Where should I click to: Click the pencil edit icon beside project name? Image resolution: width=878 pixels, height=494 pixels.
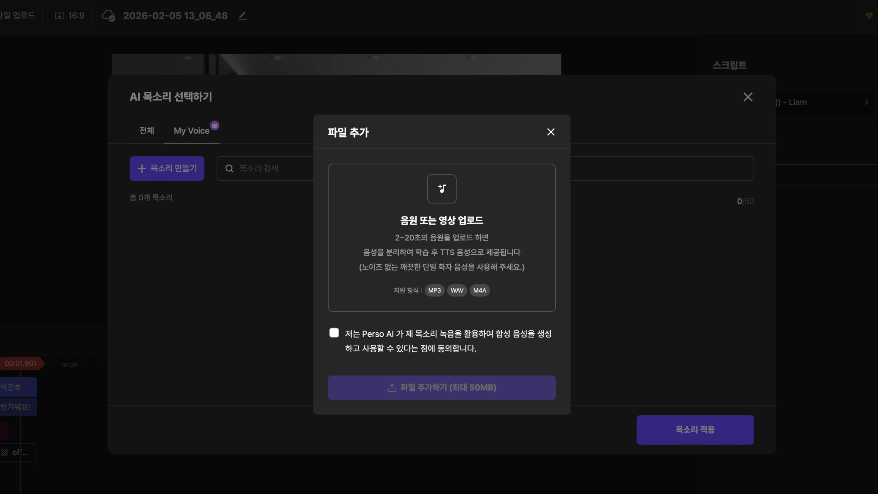(x=242, y=16)
